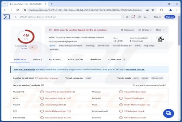Click the Sign up button
182x122 pixels.
click(x=170, y=17)
